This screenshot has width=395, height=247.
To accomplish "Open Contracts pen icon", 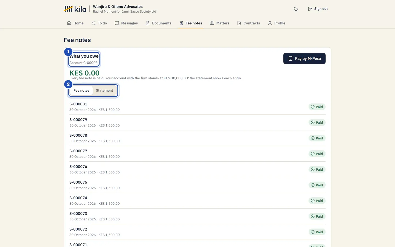I will [239, 23].
